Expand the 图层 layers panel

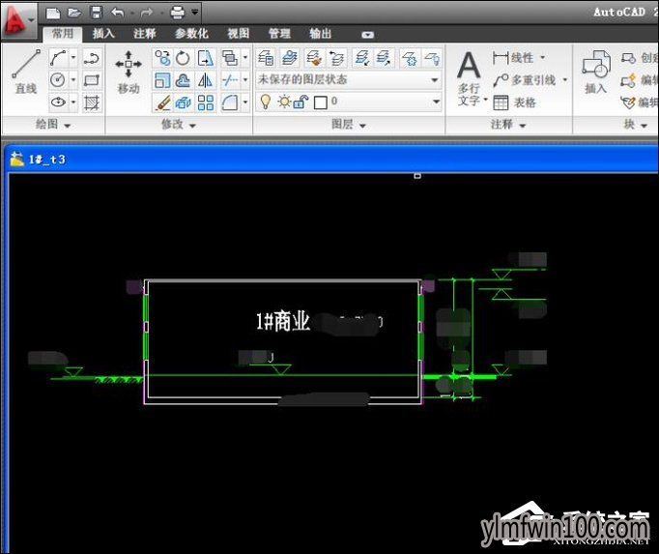tap(349, 125)
